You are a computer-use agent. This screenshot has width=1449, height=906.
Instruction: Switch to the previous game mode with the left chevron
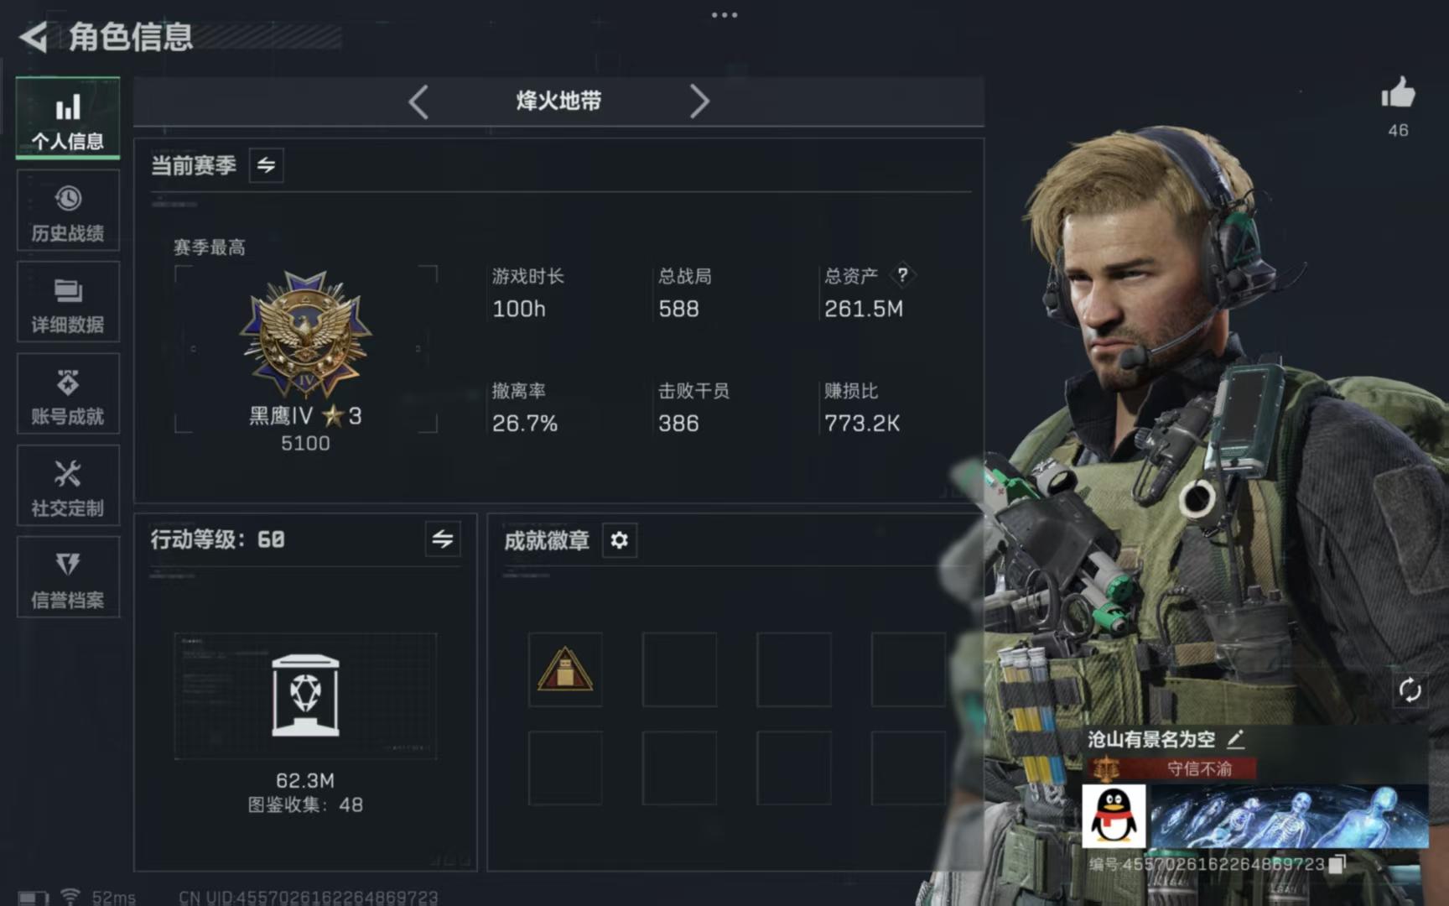[418, 102]
